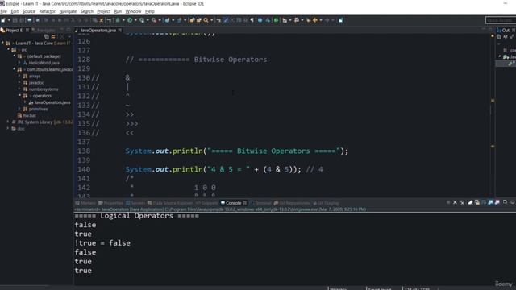Click code line 138 println Bitwise Operators
This screenshot has height=290, width=516.
tap(236, 151)
